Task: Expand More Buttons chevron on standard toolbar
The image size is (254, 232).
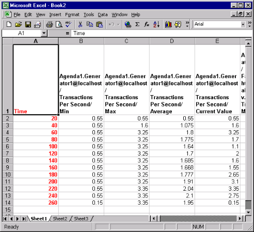Action: (187, 24)
